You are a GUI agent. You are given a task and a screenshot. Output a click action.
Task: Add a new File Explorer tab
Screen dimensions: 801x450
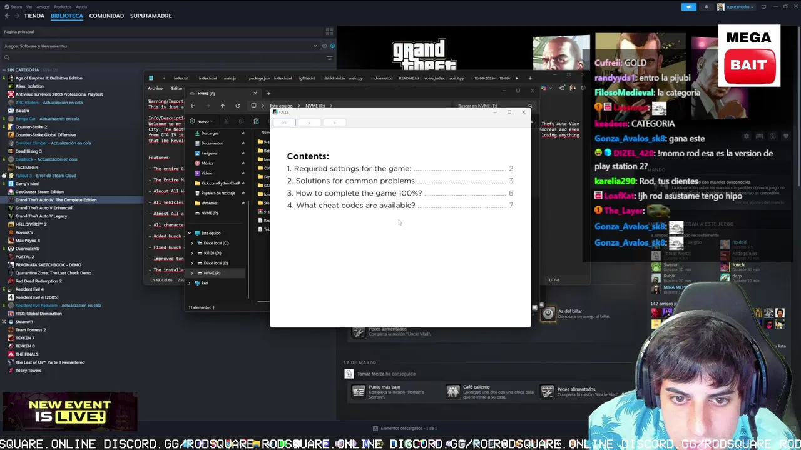coord(268,93)
